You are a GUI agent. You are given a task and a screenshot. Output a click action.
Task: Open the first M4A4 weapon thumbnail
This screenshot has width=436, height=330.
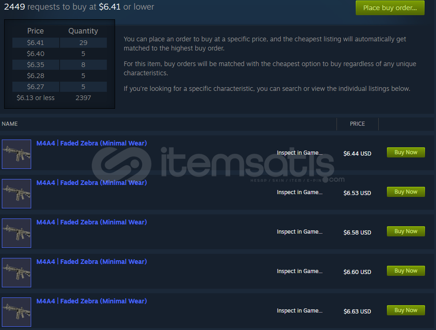(17, 154)
